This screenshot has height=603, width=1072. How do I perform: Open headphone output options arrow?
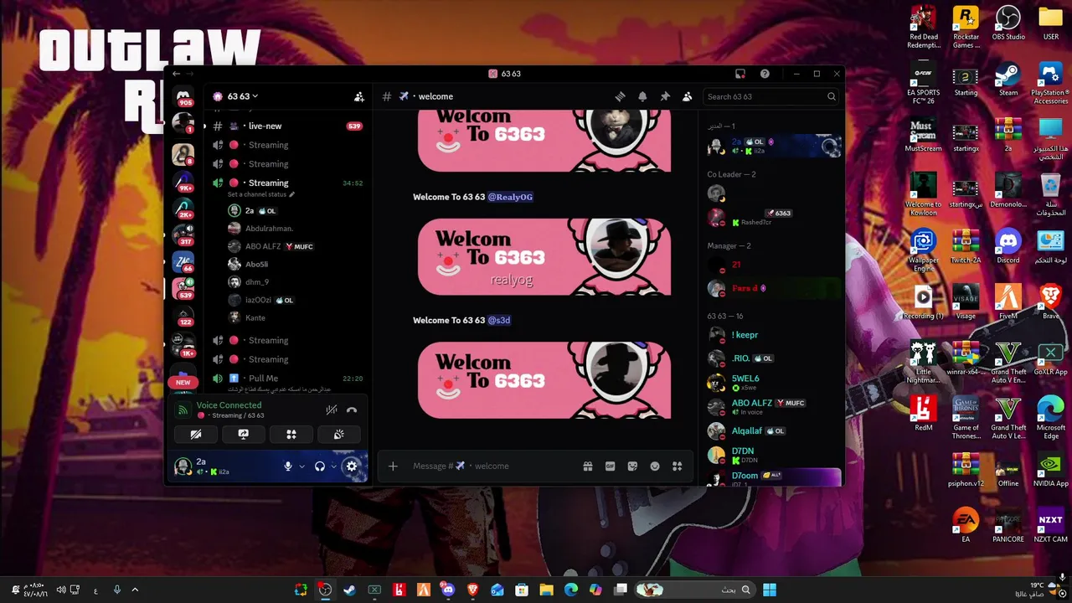coord(333,466)
